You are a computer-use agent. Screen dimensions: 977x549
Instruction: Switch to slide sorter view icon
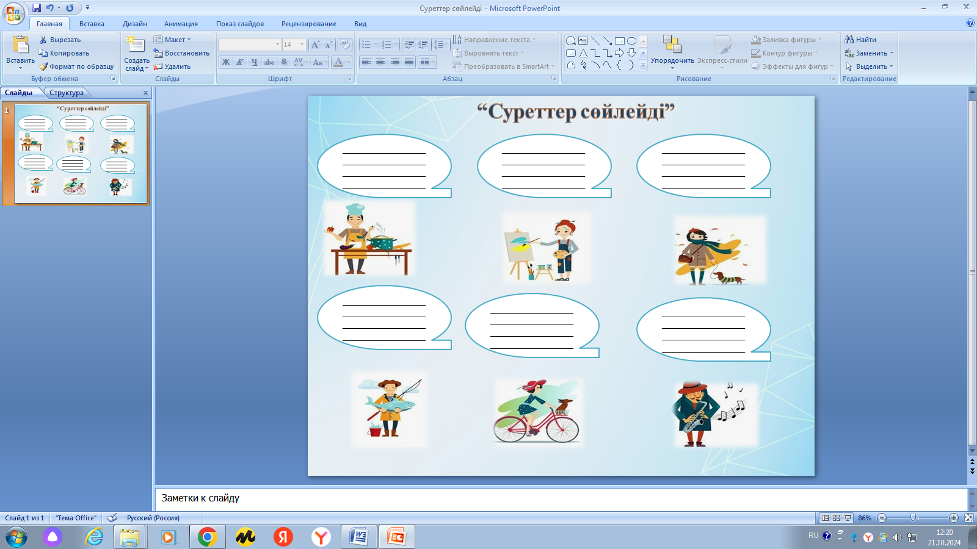(836, 518)
